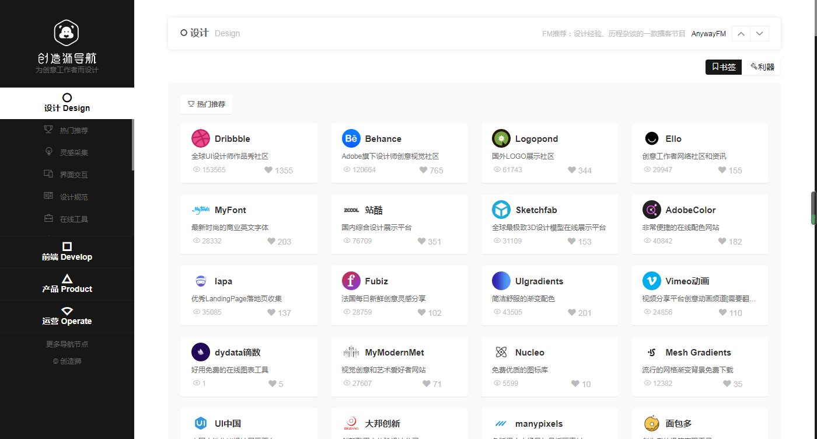Open the 面包多 icon
The image size is (817, 439).
[x=651, y=423]
